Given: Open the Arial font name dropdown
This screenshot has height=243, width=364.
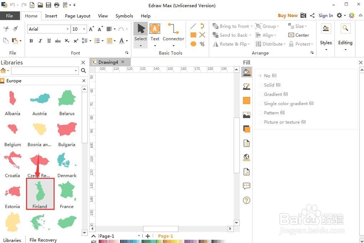Looking at the screenshot, I should (68, 29).
